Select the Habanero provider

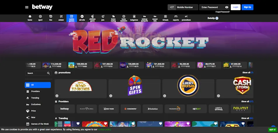click(x=131, y=109)
